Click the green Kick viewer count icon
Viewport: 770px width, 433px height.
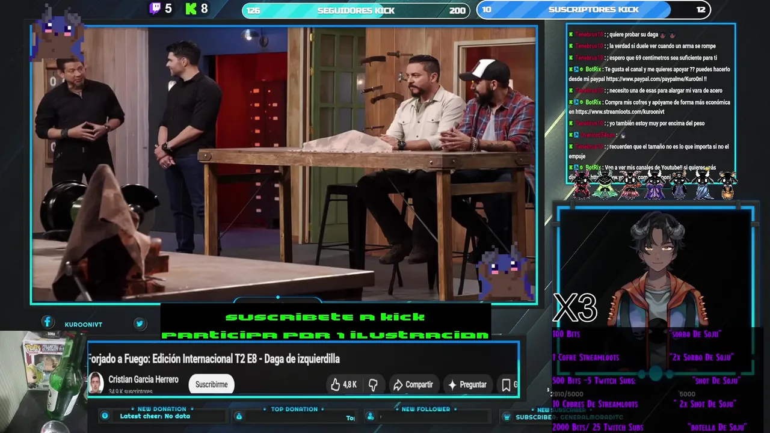click(191, 8)
